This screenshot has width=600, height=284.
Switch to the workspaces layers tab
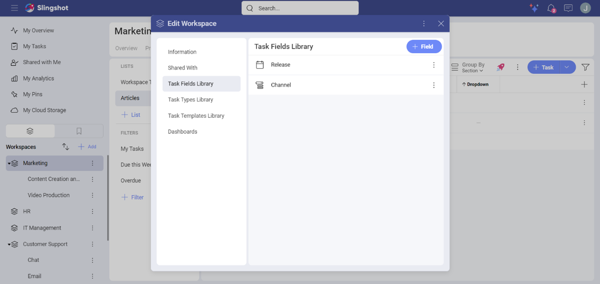[x=30, y=131]
